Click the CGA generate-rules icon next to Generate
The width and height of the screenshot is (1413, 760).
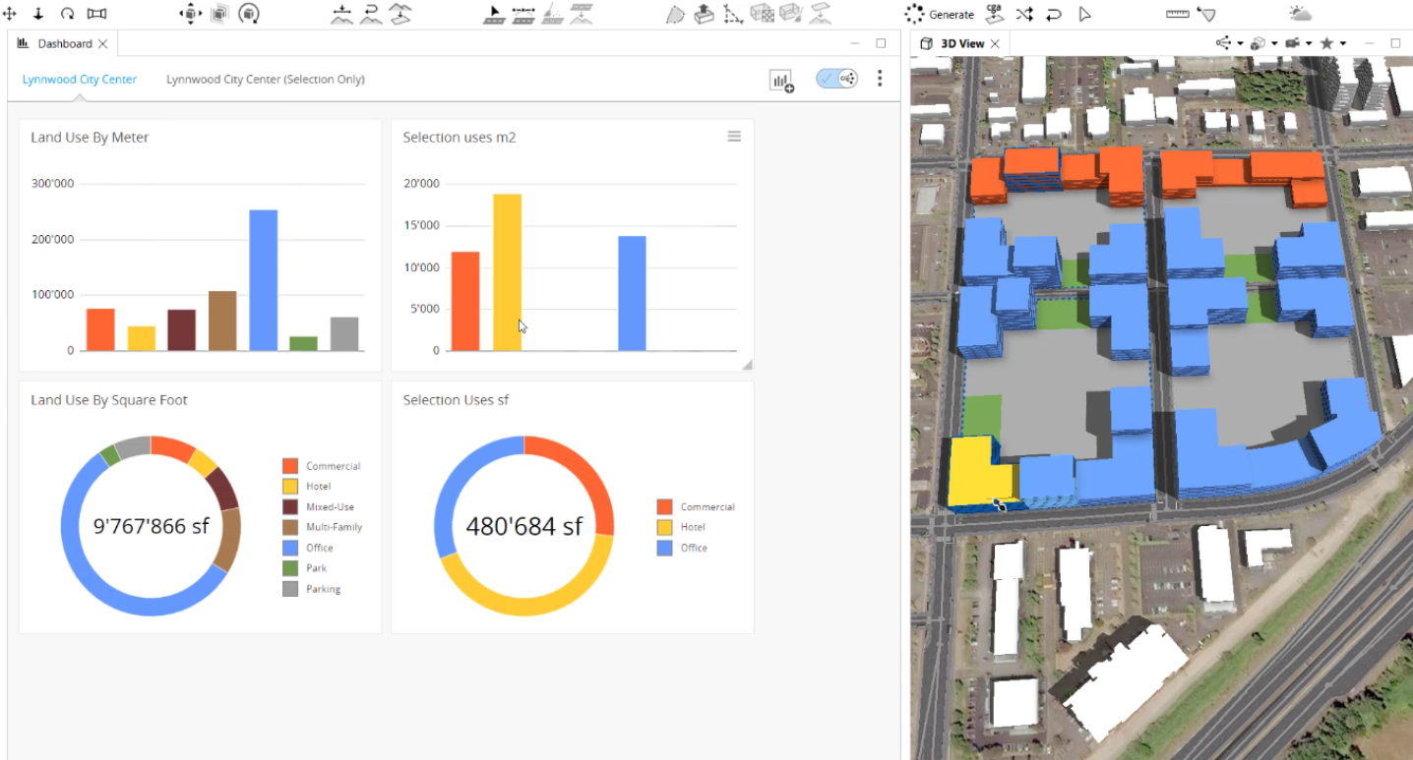pyautogui.click(x=993, y=13)
